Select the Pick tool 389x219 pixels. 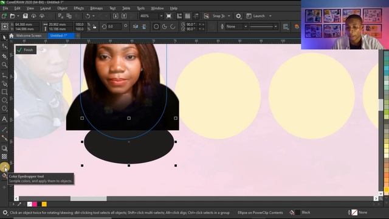[4, 38]
